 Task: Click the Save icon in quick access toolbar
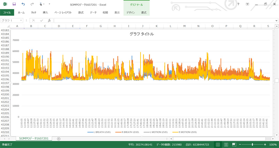pyautogui.click(x=14, y=4)
